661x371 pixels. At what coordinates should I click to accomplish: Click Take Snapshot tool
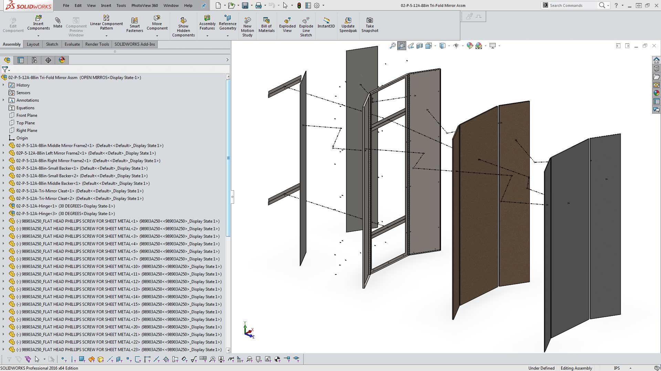[370, 24]
